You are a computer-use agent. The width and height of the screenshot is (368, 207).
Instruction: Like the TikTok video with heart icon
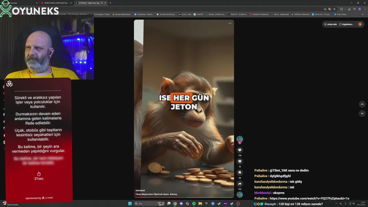(x=240, y=150)
